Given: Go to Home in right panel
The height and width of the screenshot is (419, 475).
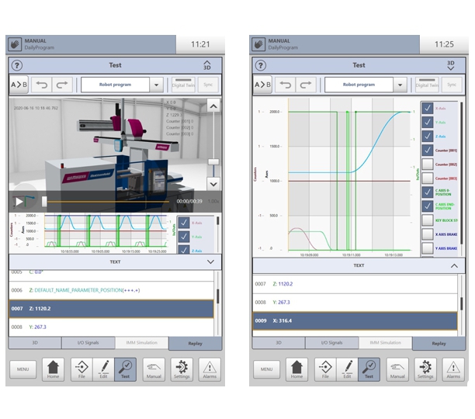Looking at the screenshot, I should (x=296, y=369).
